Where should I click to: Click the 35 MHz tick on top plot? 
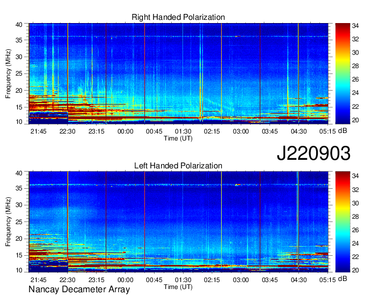coord(19,40)
